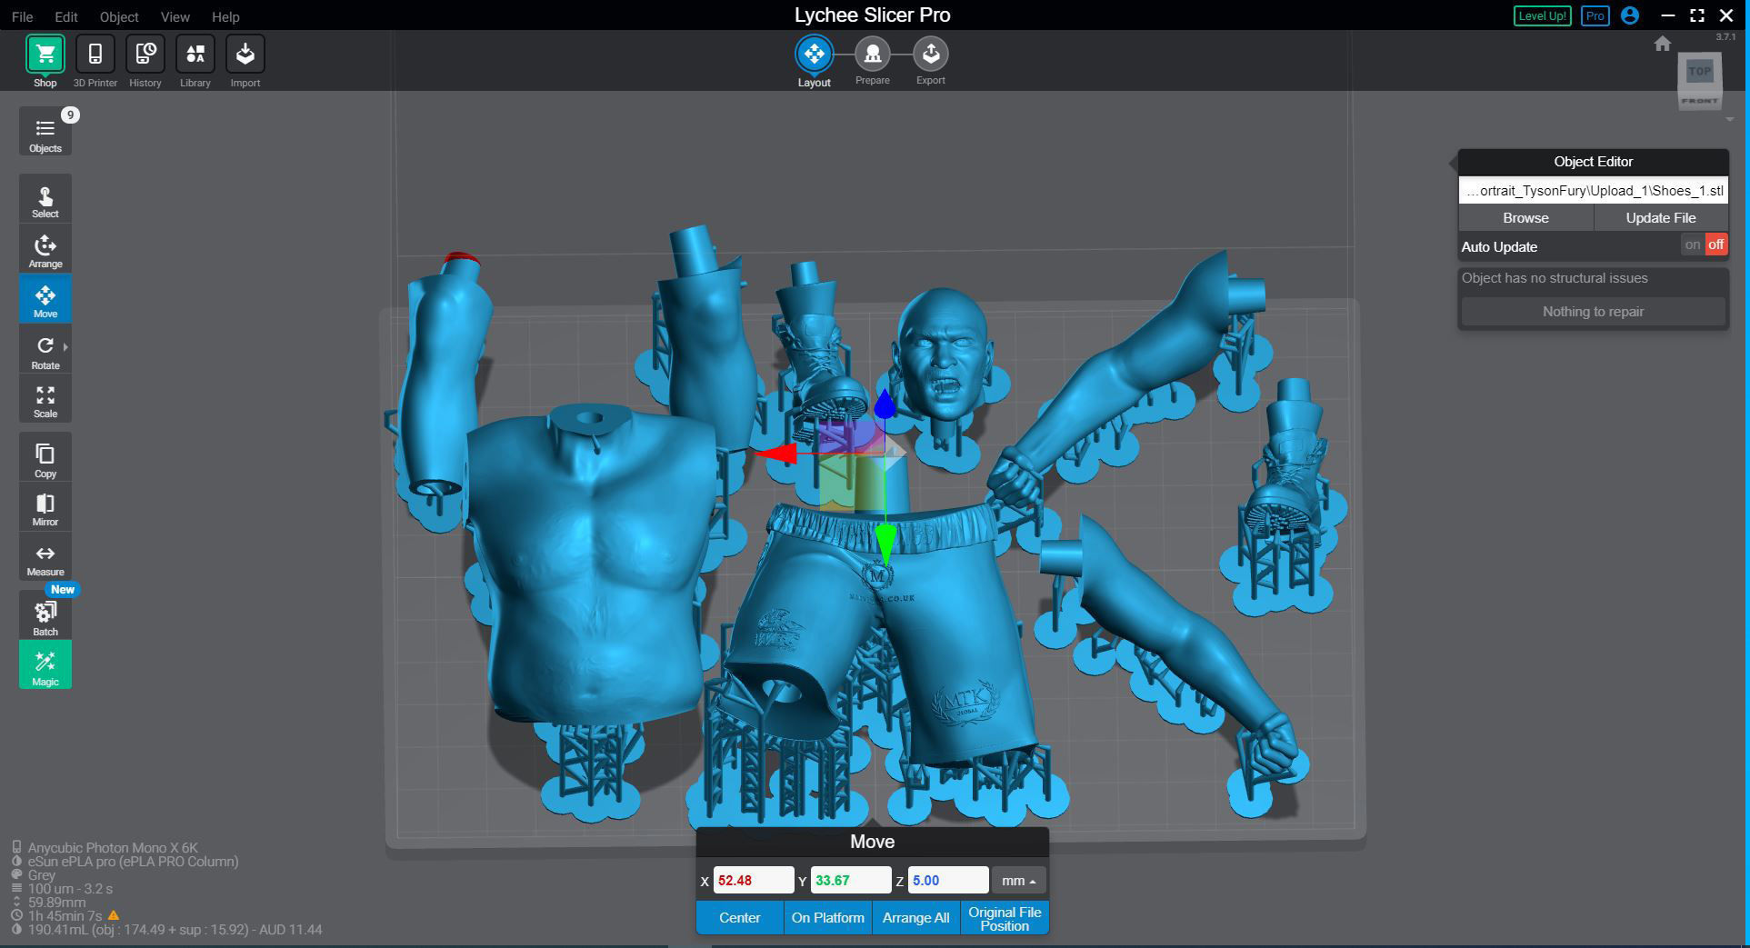This screenshot has height=948, width=1750.
Task: Click the X position field
Action: 753,880
